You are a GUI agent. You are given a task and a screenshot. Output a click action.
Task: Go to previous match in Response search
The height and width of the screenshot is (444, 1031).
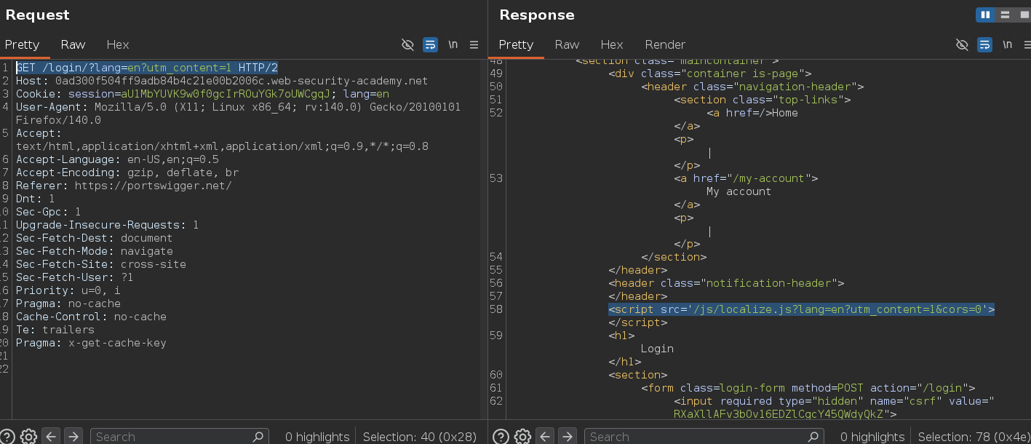pyautogui.click(x=544, y=436)
